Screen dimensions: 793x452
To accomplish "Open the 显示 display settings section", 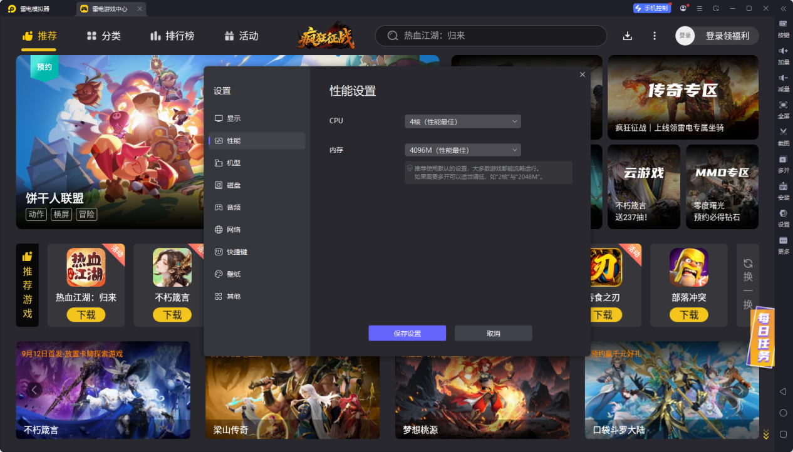I will click(x=257, y=118).
